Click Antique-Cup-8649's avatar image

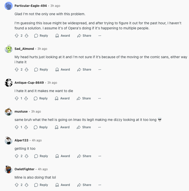[x=9, y=83]
